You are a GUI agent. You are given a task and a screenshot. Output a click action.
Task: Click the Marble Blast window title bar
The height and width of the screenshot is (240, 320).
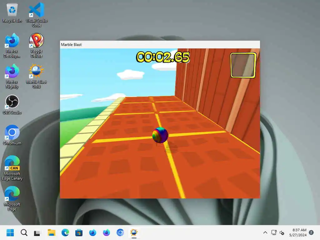pos(160,44)
